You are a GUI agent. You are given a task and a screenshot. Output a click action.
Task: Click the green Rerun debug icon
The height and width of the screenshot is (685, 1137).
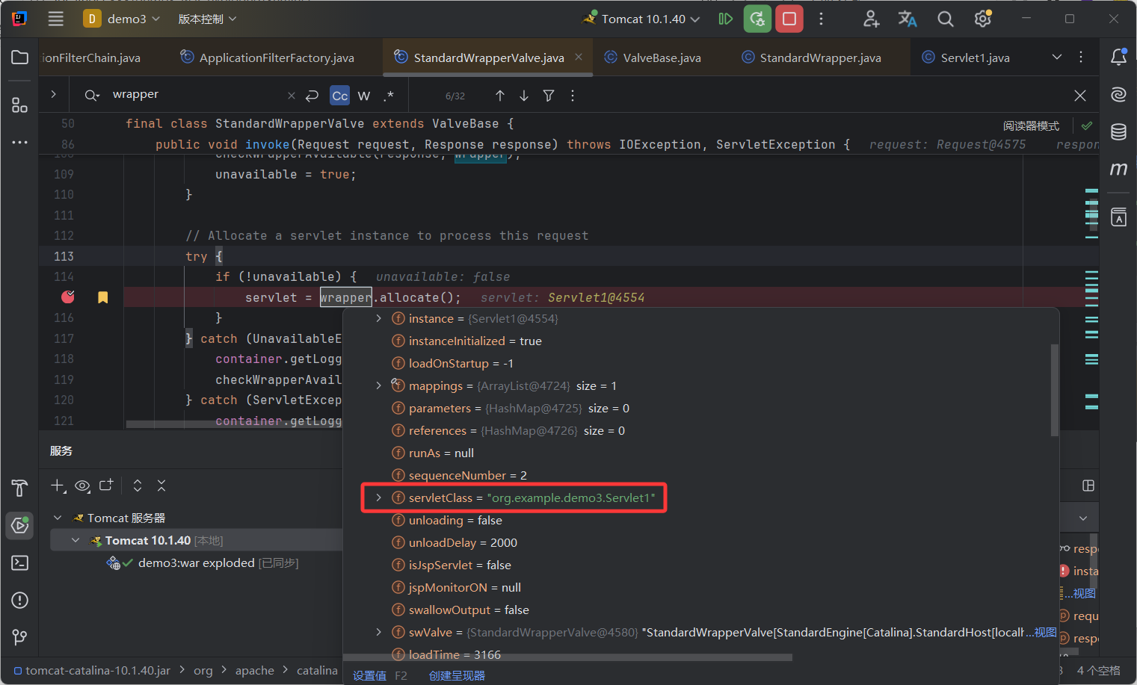click(757, 19)
